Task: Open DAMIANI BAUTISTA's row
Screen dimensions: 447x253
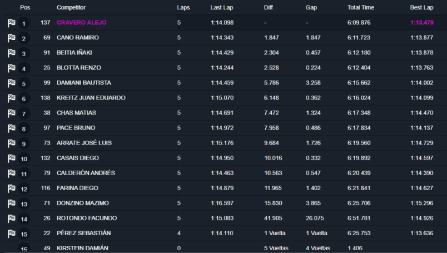Action: point(225,83)
